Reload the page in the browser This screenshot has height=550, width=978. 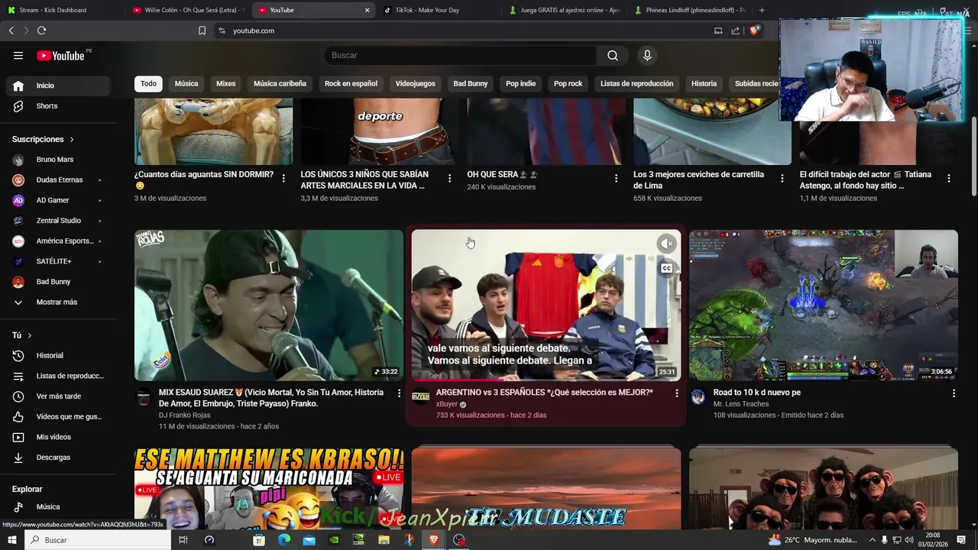41,31
